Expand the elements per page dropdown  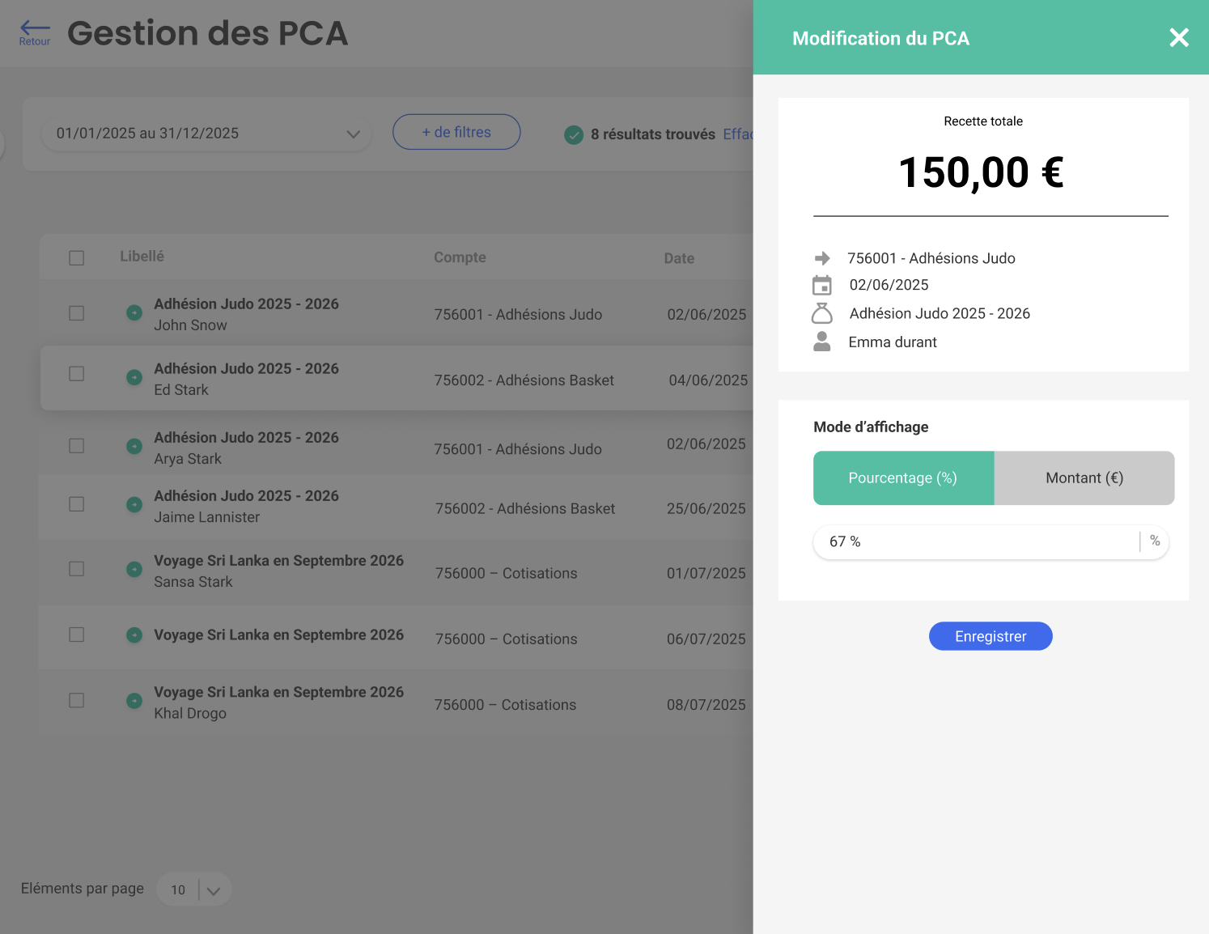pos(213,889)
